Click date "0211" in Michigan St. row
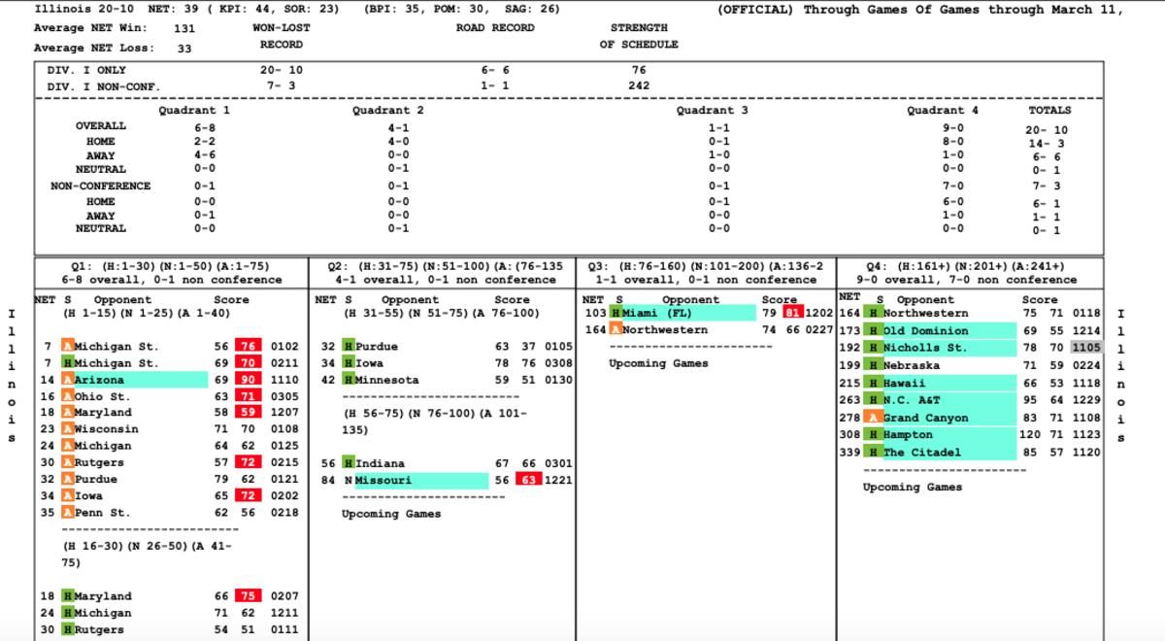Image resolution: width=1165 pixels, height=641 pixels. coord(284,363)
